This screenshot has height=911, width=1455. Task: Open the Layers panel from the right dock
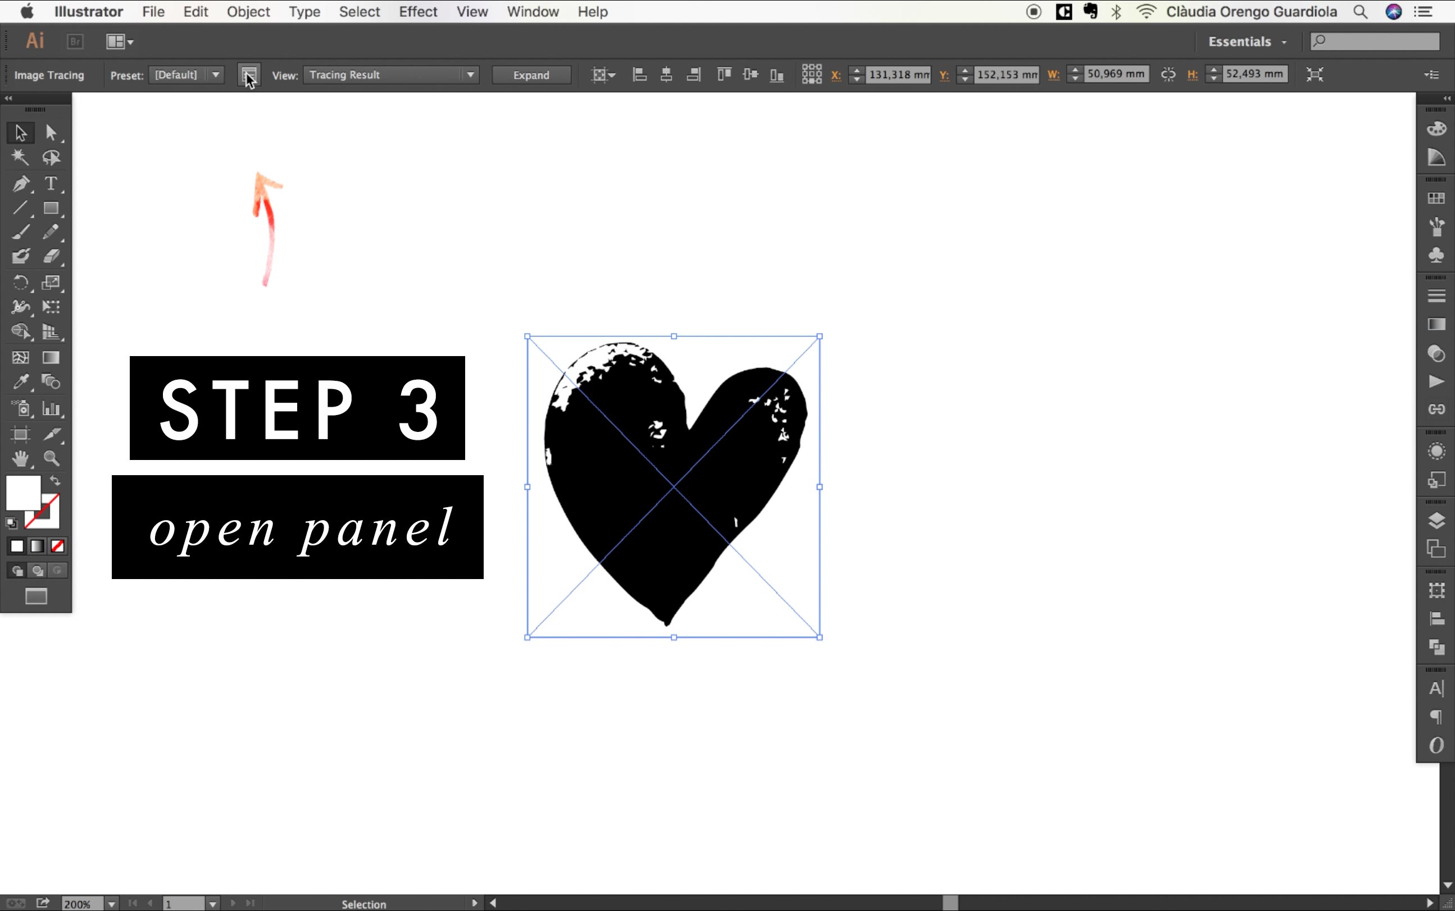[x=1437, y=520]
